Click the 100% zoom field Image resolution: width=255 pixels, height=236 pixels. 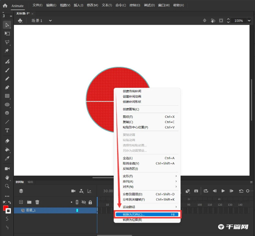(238, 21)
